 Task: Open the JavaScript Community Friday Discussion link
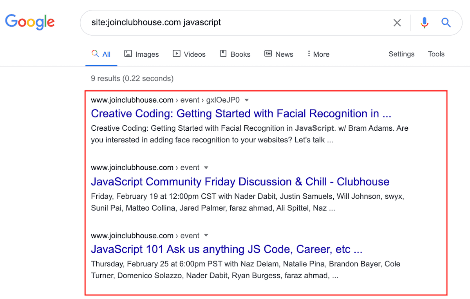240,182
